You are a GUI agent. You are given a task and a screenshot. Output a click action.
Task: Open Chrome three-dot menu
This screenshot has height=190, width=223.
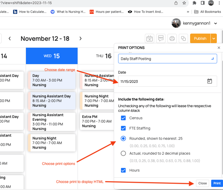(219, 3)
